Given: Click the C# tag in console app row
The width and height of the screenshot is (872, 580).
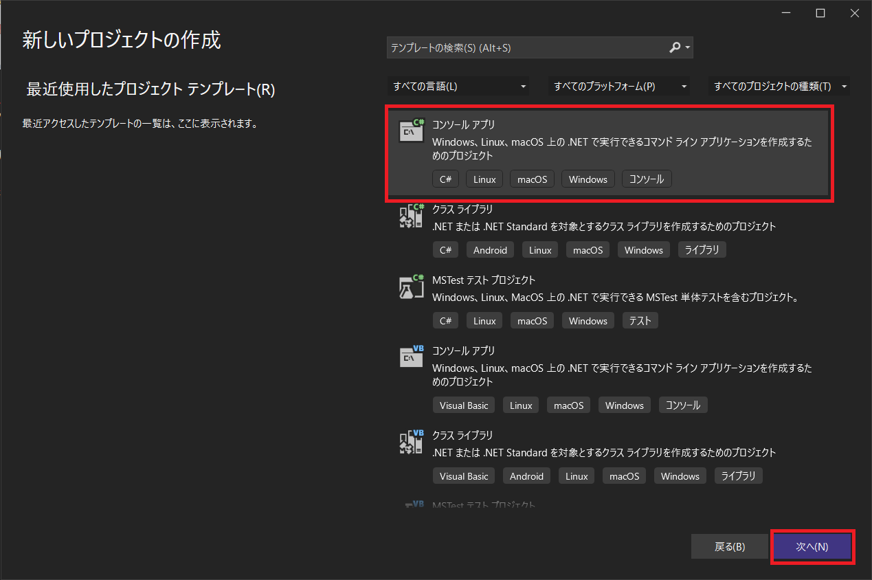Looking at the screenshot, I should pyautogui.click(x=446, y=179).
